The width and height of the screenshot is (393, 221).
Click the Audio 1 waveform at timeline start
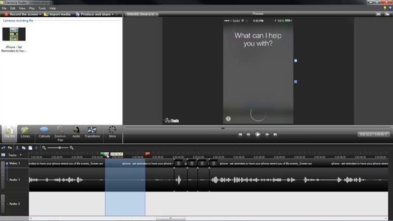(33, 180)
